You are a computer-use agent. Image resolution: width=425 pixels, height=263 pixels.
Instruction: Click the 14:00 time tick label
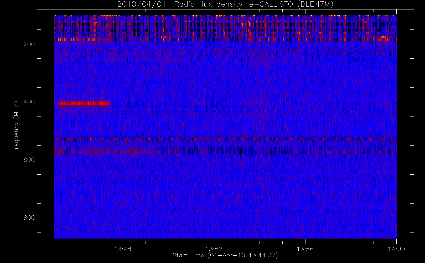click(396, 249)
